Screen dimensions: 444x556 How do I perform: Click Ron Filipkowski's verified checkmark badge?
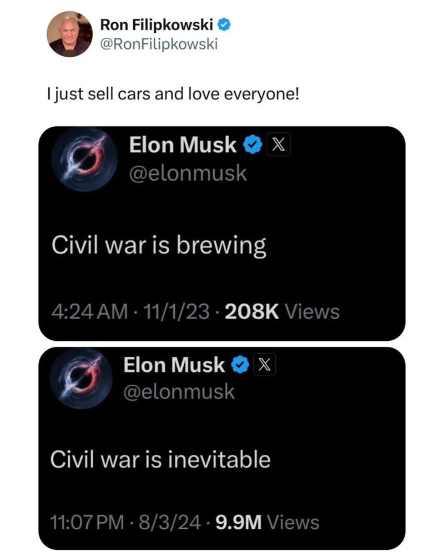pyautogui.click(x=223, y=23)
